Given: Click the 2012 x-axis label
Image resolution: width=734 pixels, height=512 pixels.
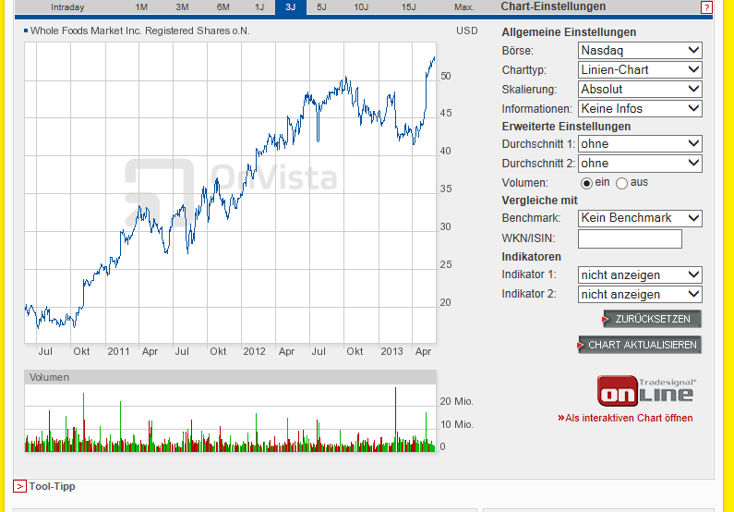Looking at the screenshot, I should pos(254,351).
